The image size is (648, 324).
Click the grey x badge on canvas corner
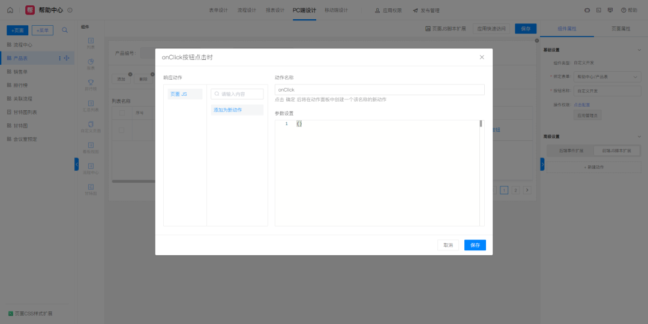click(x=537, y=41)
